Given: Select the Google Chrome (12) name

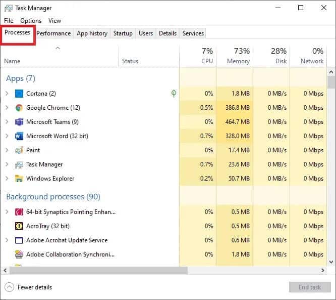Looking at the screenshot, I should [x=53, y=108].
